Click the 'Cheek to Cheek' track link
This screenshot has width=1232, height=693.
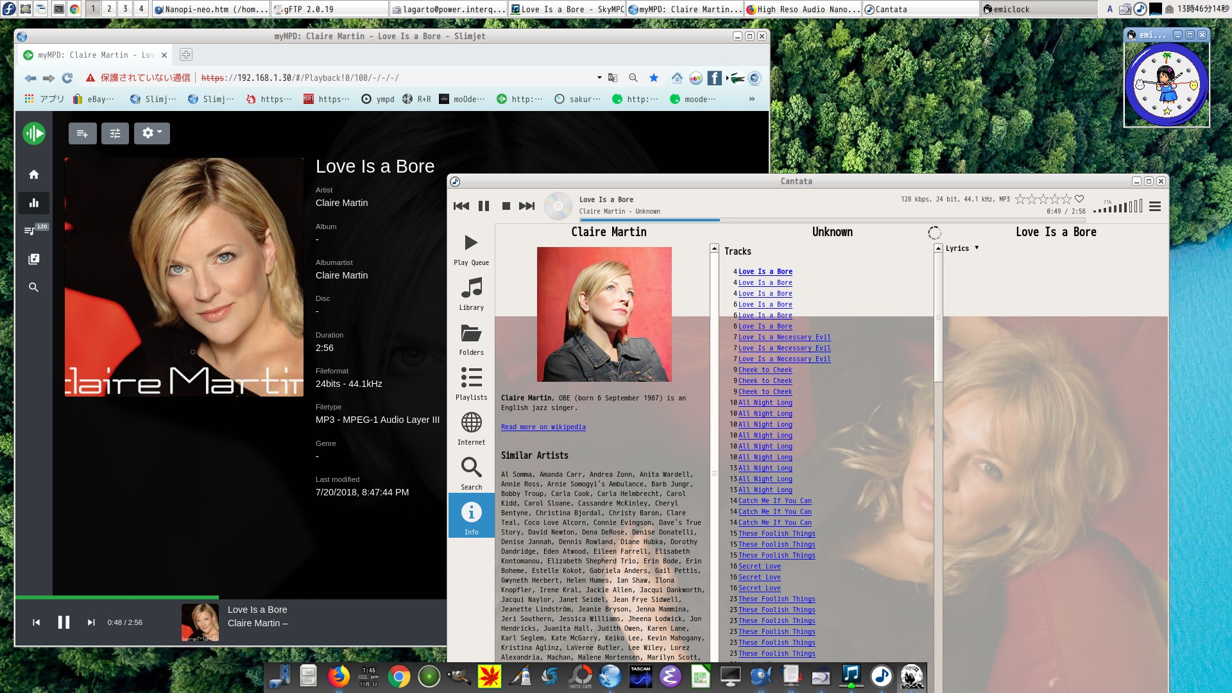click(765, 370)
